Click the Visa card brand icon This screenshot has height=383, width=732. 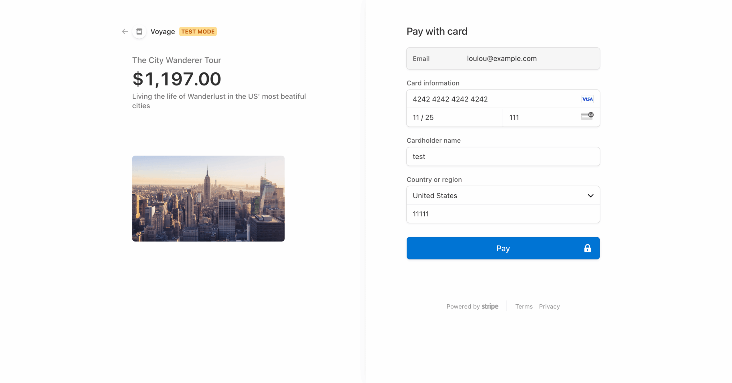(587, 99)
